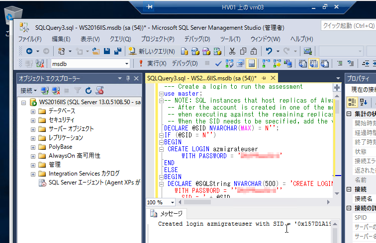Click the alphabetical sort icon in Properties
This screenshot has width=376, height=243.
(363, 102)
